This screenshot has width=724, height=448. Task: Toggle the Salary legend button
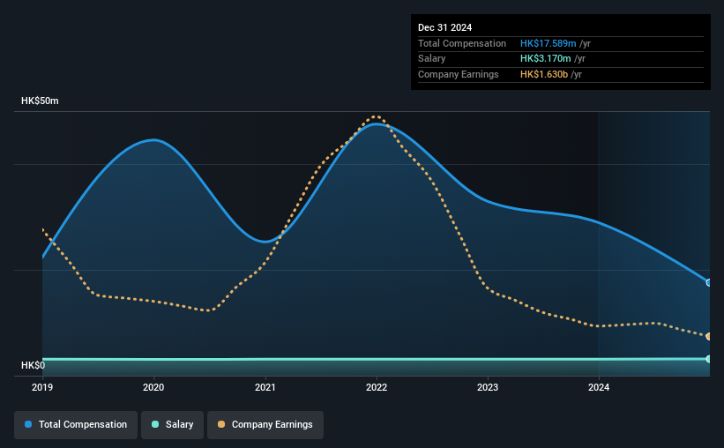tap(172, 425)
